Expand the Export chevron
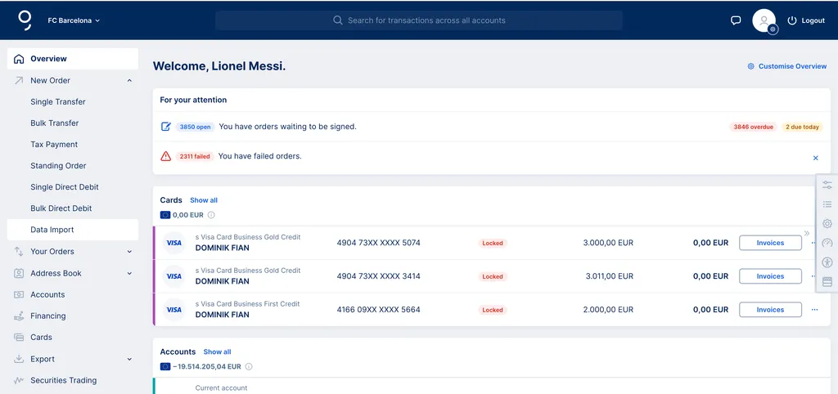The height and width of the screenshot is (394, 838). 129,360
